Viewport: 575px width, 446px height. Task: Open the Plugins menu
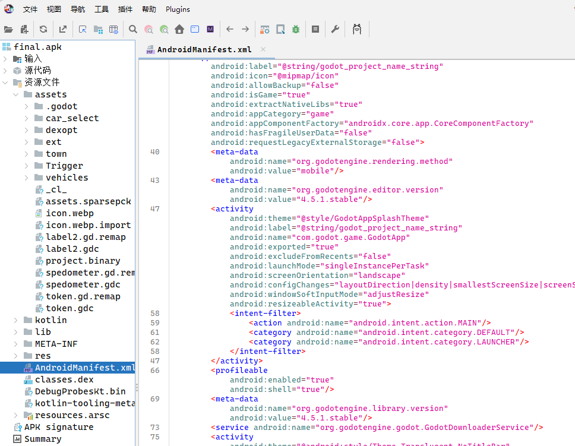point(178,10)
